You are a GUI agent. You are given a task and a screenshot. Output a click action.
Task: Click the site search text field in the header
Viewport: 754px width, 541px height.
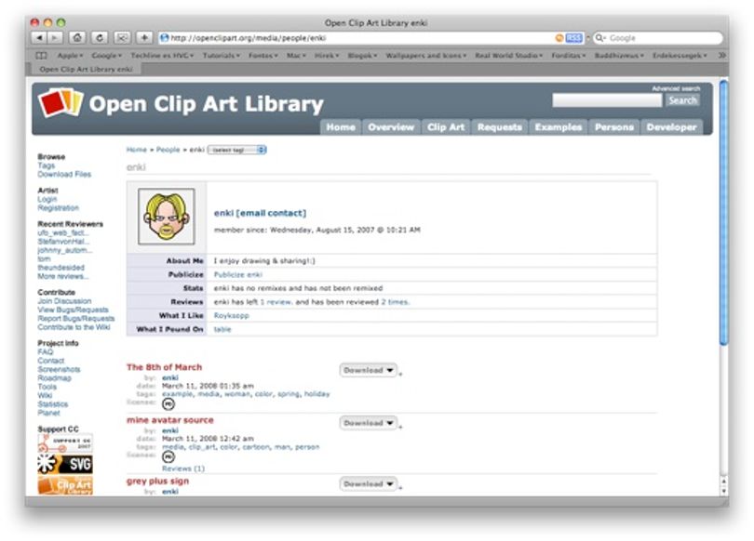[x=607, y=100]
